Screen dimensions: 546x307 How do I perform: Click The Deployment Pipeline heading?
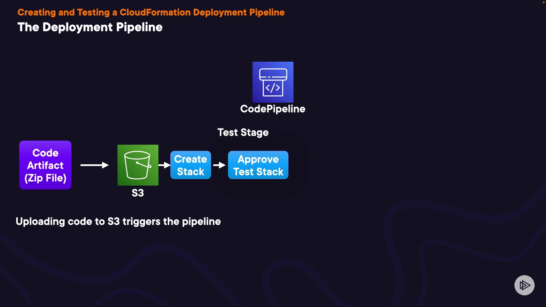[x=90, y=27]
